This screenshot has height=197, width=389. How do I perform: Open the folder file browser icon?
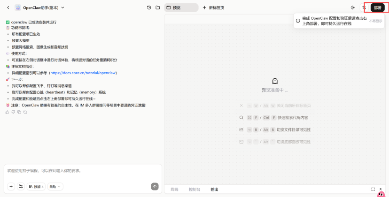pyautogui.click(x=158, y=8)
